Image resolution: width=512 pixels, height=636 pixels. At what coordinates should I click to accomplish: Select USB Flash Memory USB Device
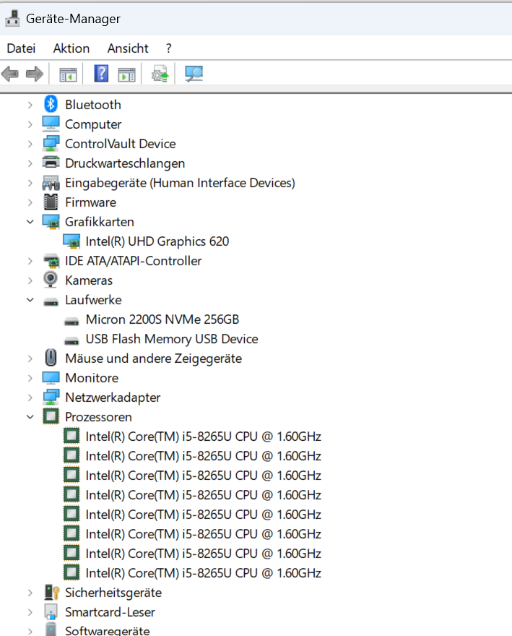pyautogui.click(x=172, y=339)
